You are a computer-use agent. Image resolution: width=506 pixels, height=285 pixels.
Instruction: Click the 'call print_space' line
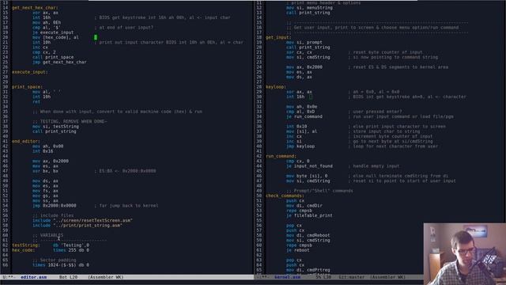point(53,57)
